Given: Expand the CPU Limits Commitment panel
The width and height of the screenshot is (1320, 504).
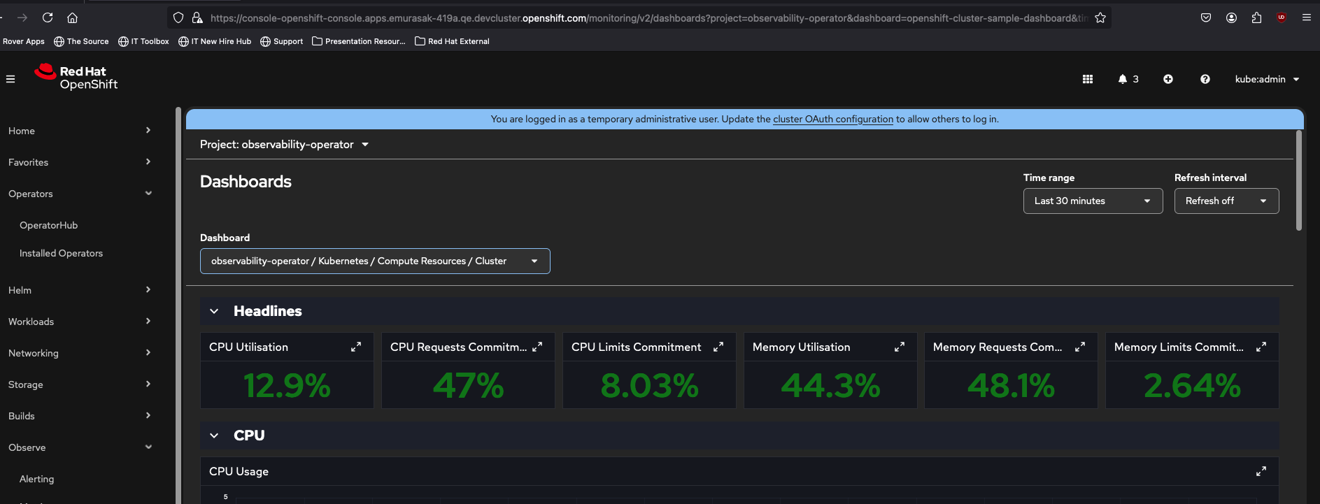Looking at the screenshot, I should click(x=718, y=347).
